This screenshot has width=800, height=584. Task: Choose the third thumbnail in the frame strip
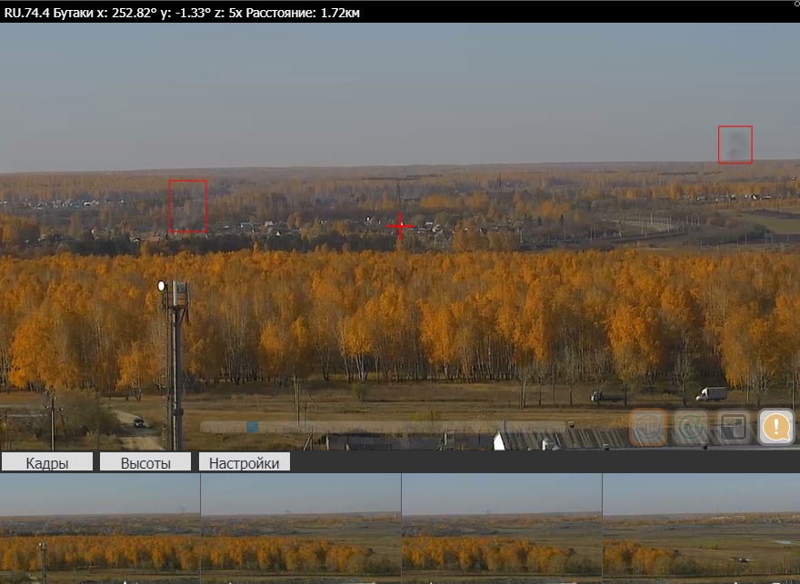point(501,529)
